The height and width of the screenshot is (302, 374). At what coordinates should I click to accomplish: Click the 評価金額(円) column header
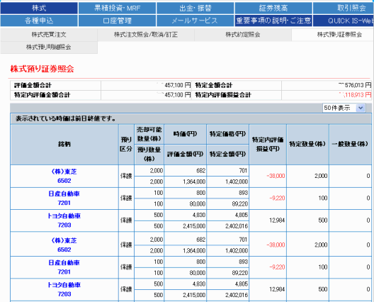[186, 155]
